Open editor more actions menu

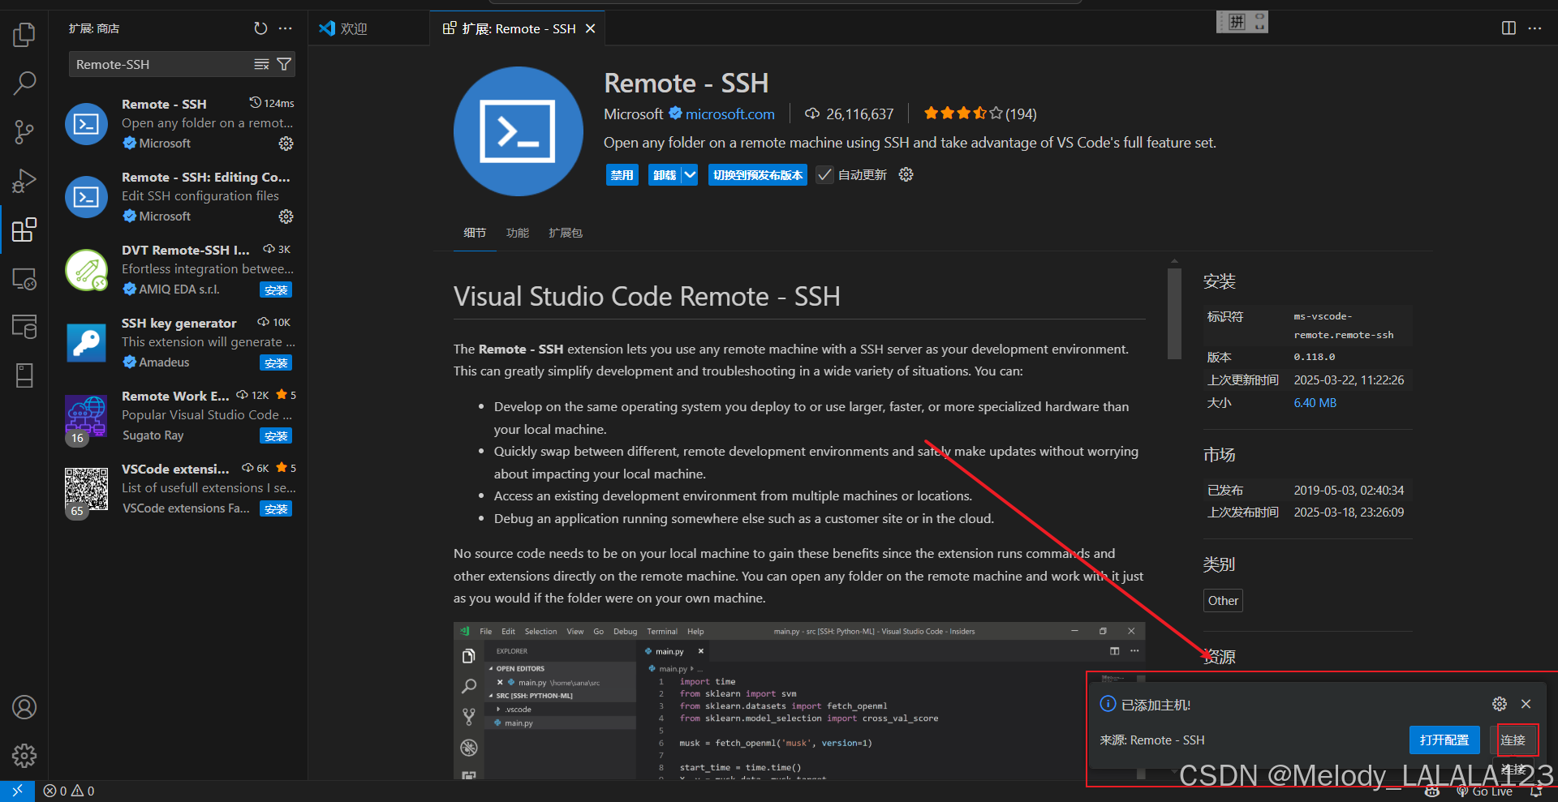pos(1534,28)
